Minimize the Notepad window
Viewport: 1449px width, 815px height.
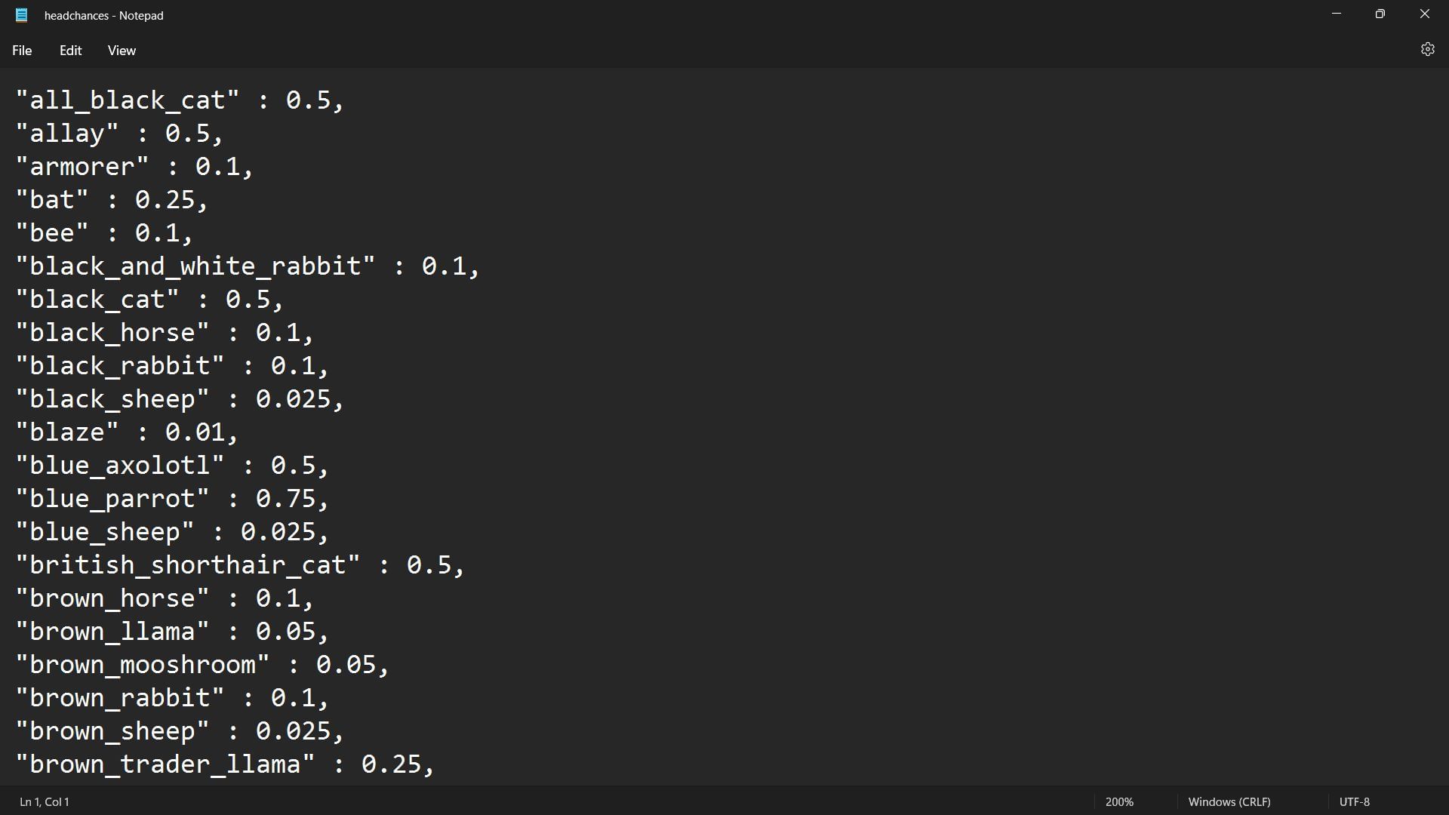pyautogui.click(x=1337, y=14)
